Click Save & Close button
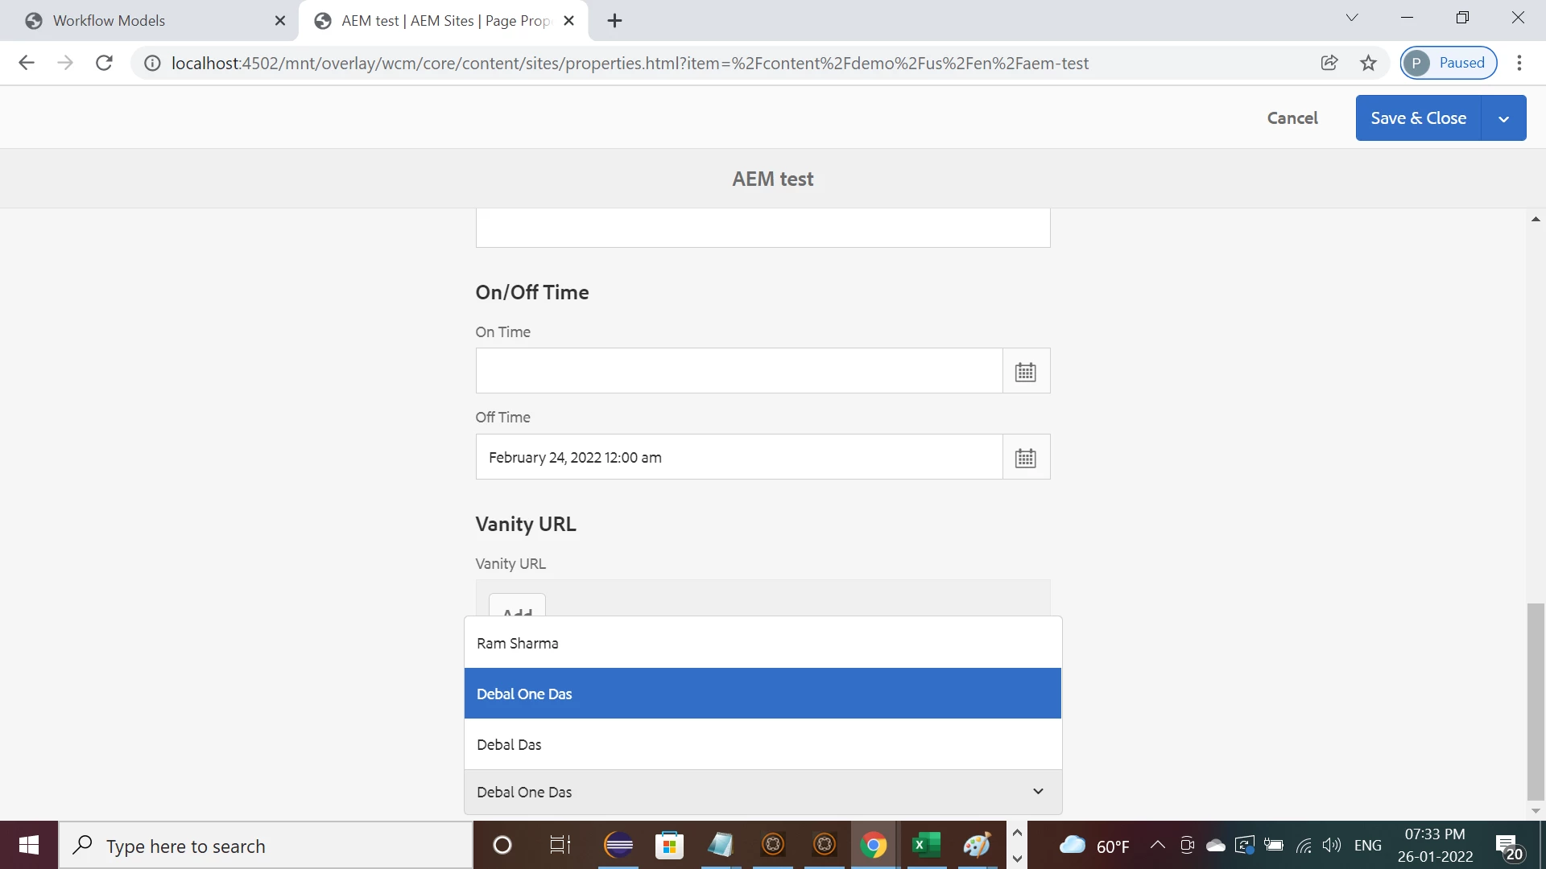Image resolution: width=1546 pixels, height=869 pixels. [x=1417, y=118]
